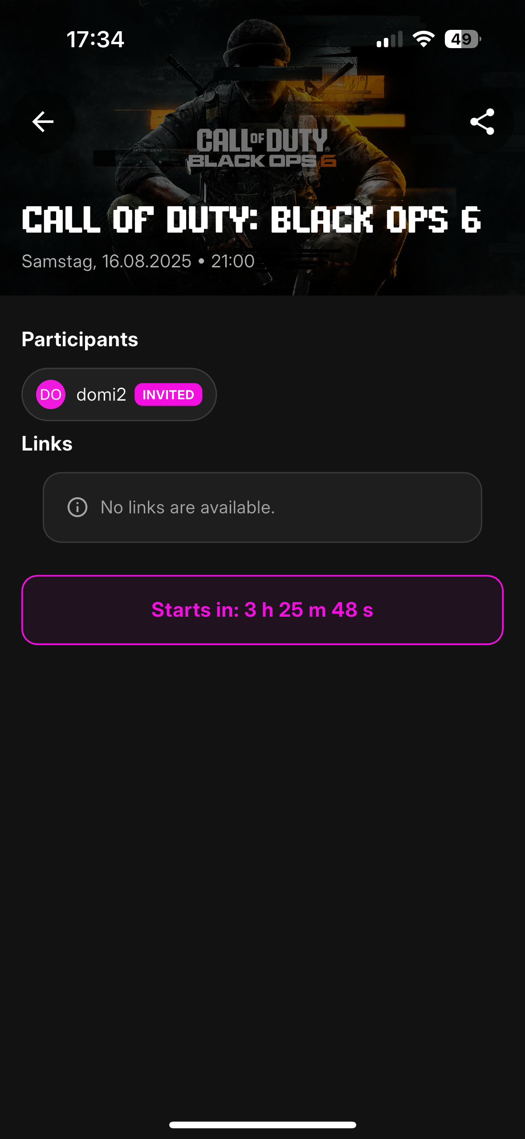This screenshot has height=1139, width=525.
Task: Select the DO avatar of domi2
Action: click(x=50, y=394)
